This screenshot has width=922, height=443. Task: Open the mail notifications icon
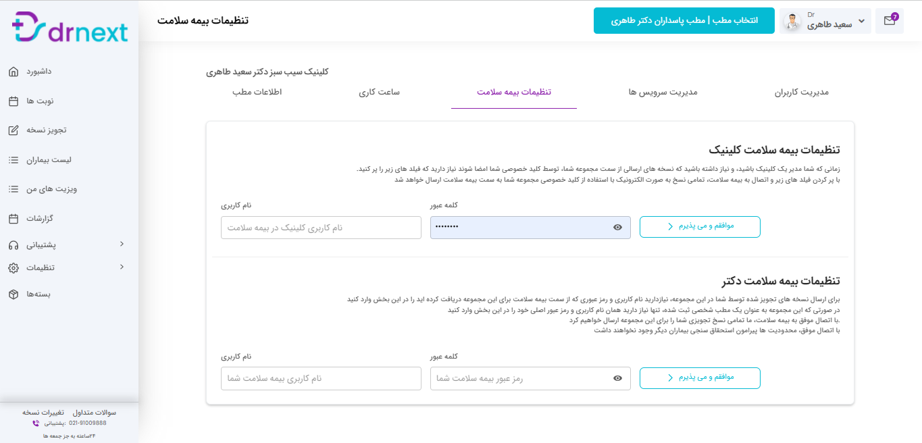890,21
